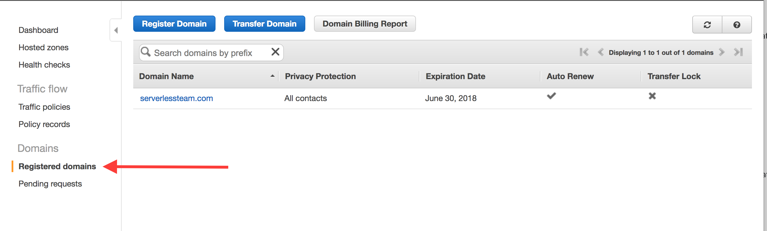767x231 pixels.
Task: Go to next page of domains
Action: pos(722,52)
